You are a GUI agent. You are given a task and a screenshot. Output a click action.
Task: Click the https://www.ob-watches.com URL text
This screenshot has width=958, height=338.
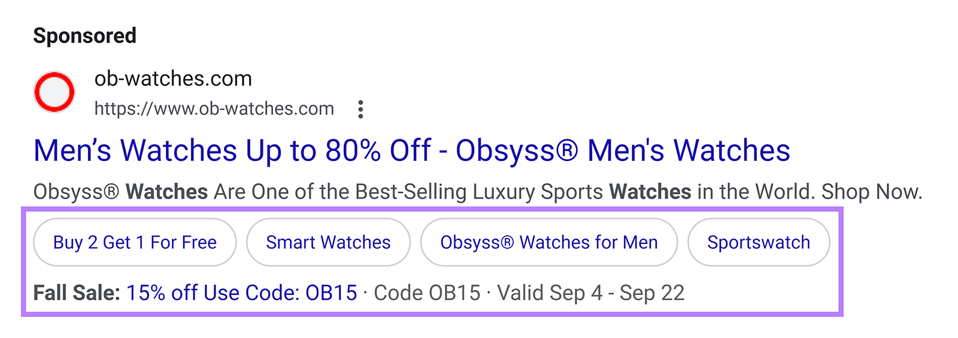point(214,109)
